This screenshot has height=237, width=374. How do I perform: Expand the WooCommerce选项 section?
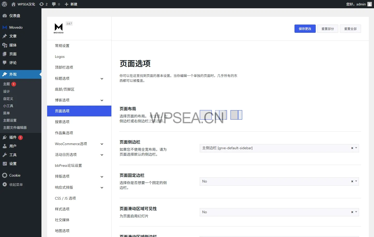point(102,144)
